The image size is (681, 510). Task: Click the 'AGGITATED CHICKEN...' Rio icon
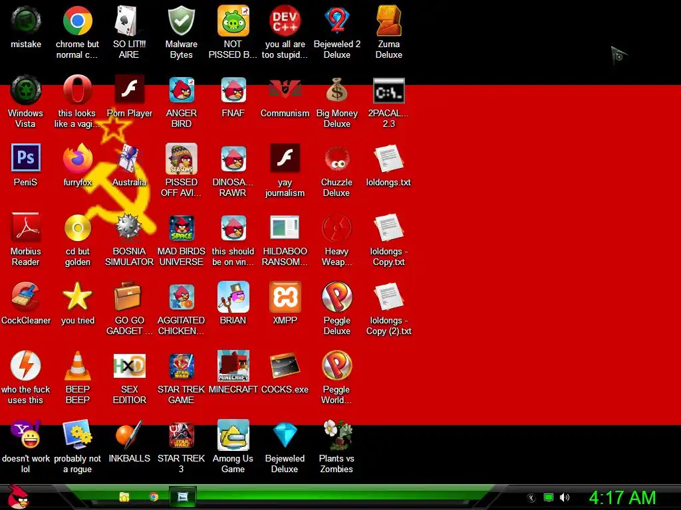click(181, 297)
